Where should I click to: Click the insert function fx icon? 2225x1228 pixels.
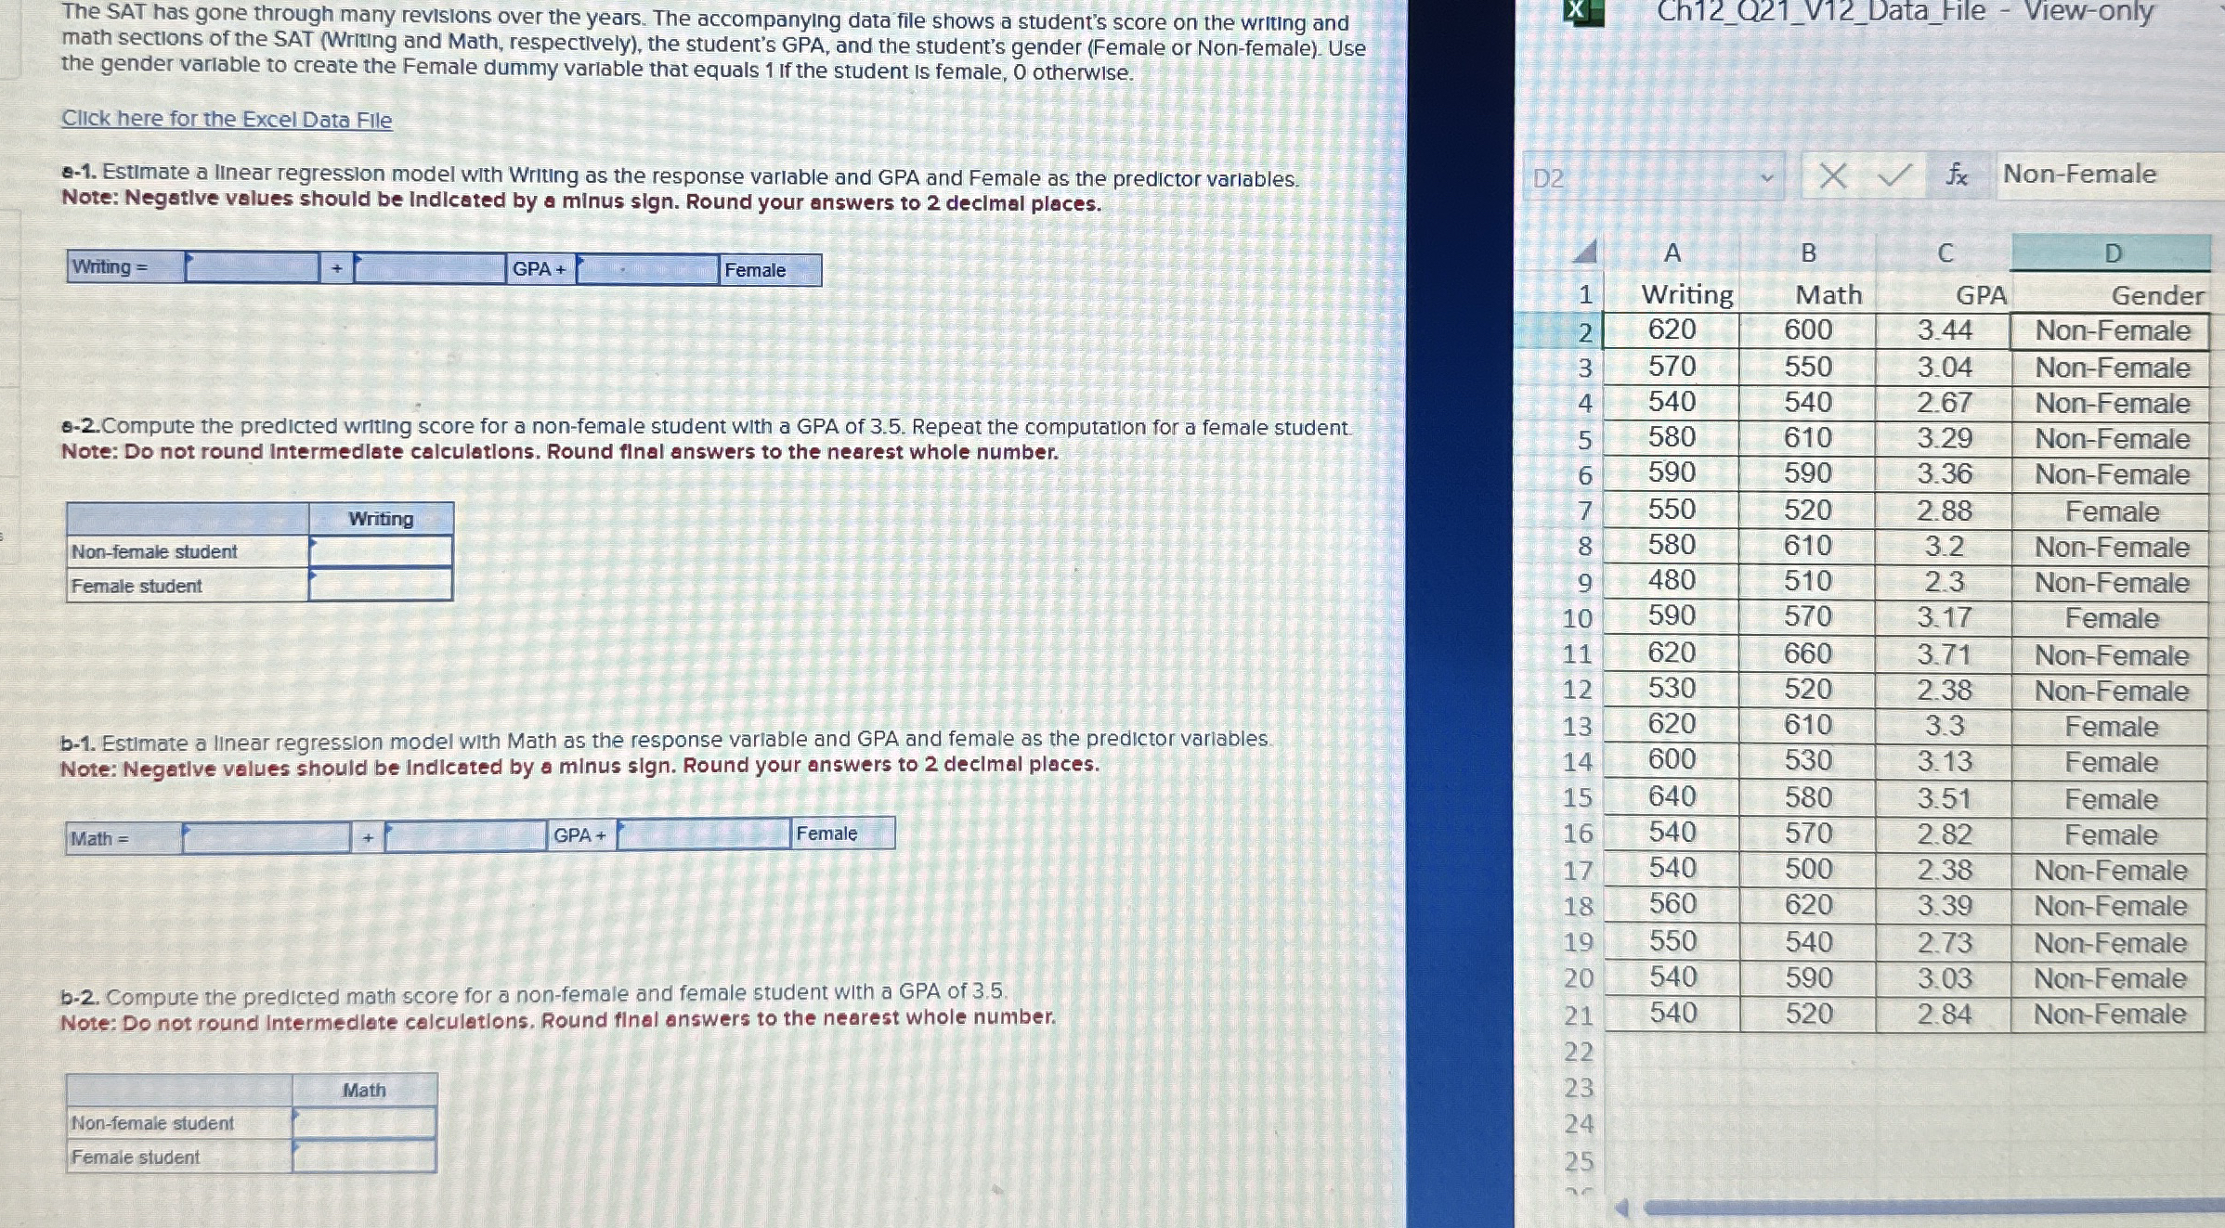coord(1957,175)
